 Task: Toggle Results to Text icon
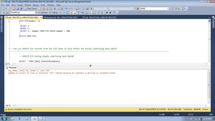(x=87, y=13)
